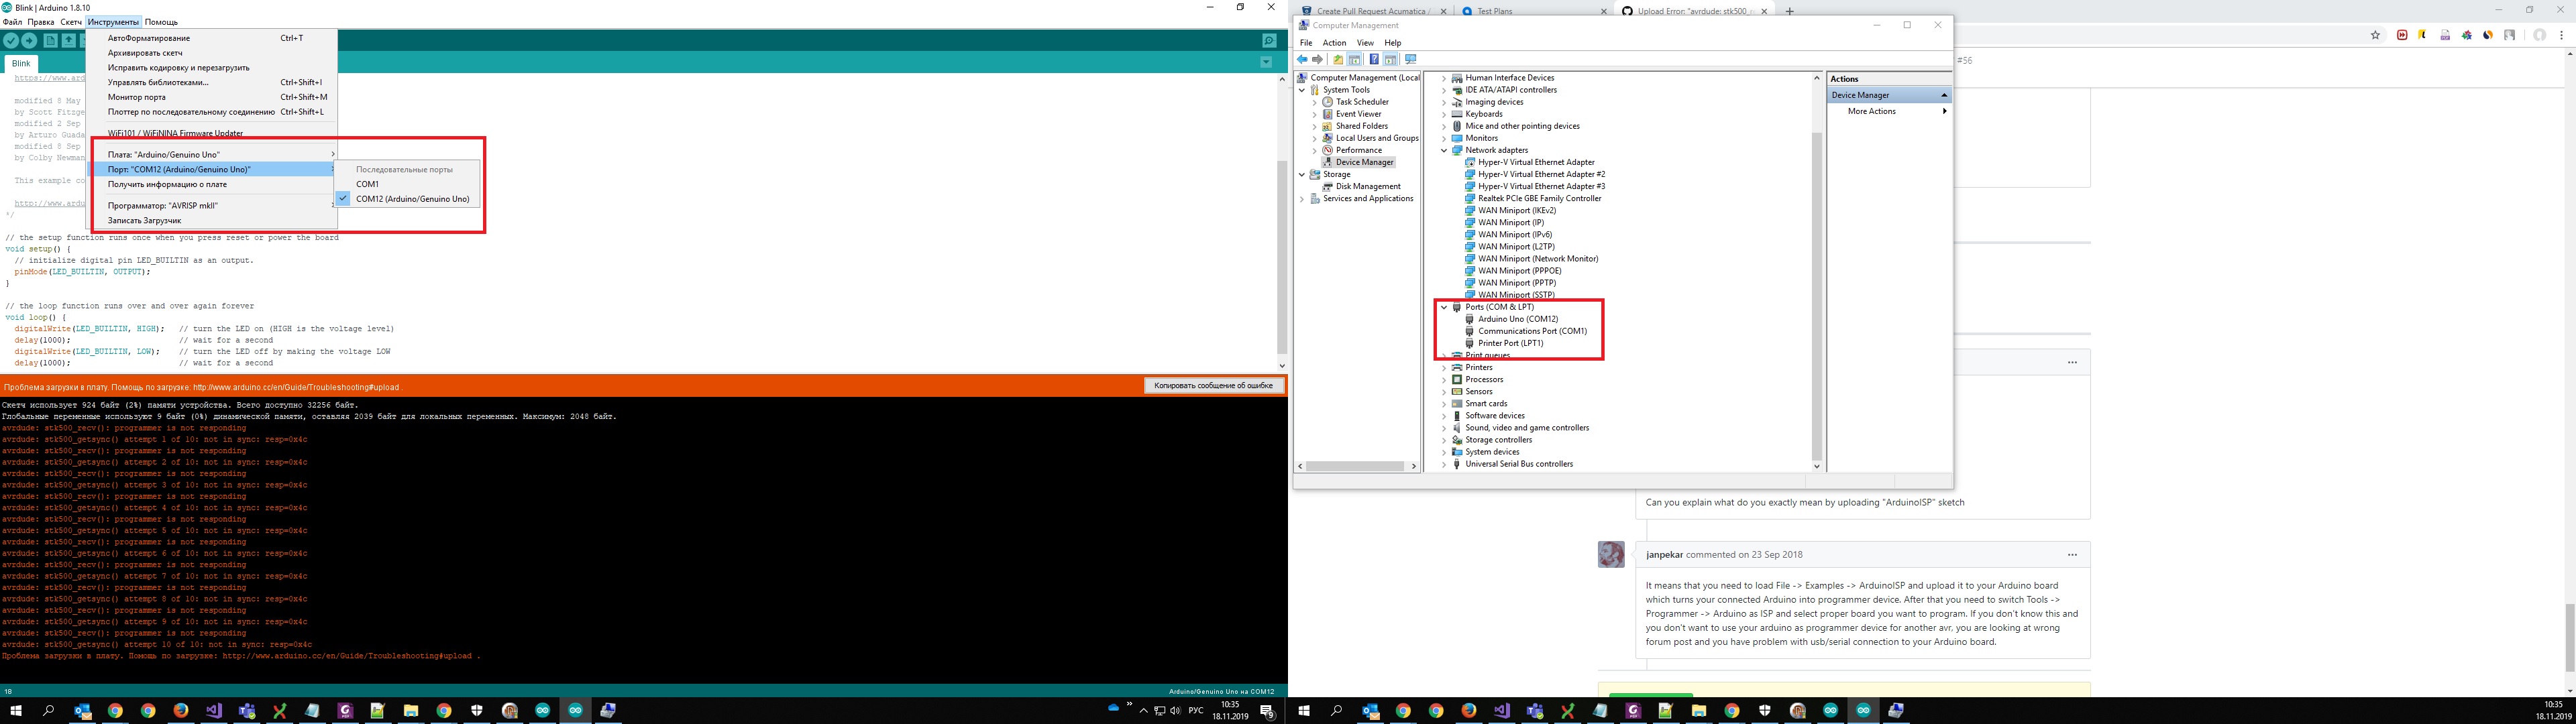Collapse the Ports (COM & LPT) category

1444,307
